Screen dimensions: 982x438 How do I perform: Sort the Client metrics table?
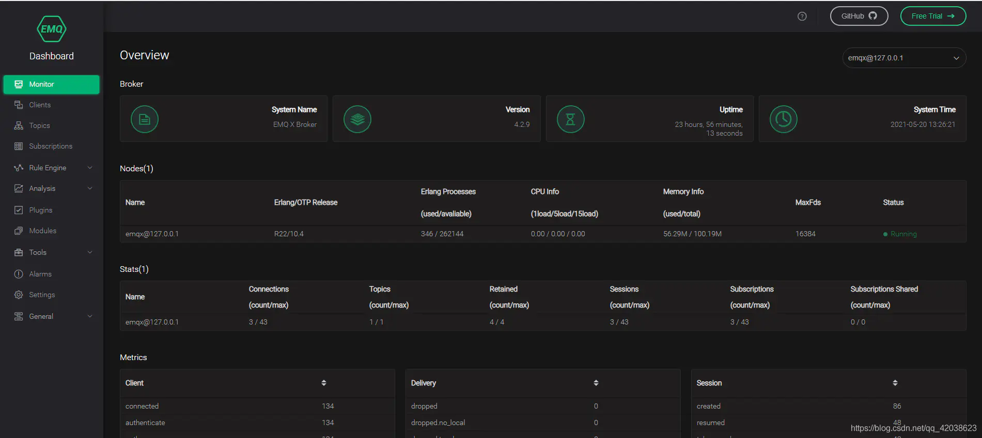[x=324, y=383]
